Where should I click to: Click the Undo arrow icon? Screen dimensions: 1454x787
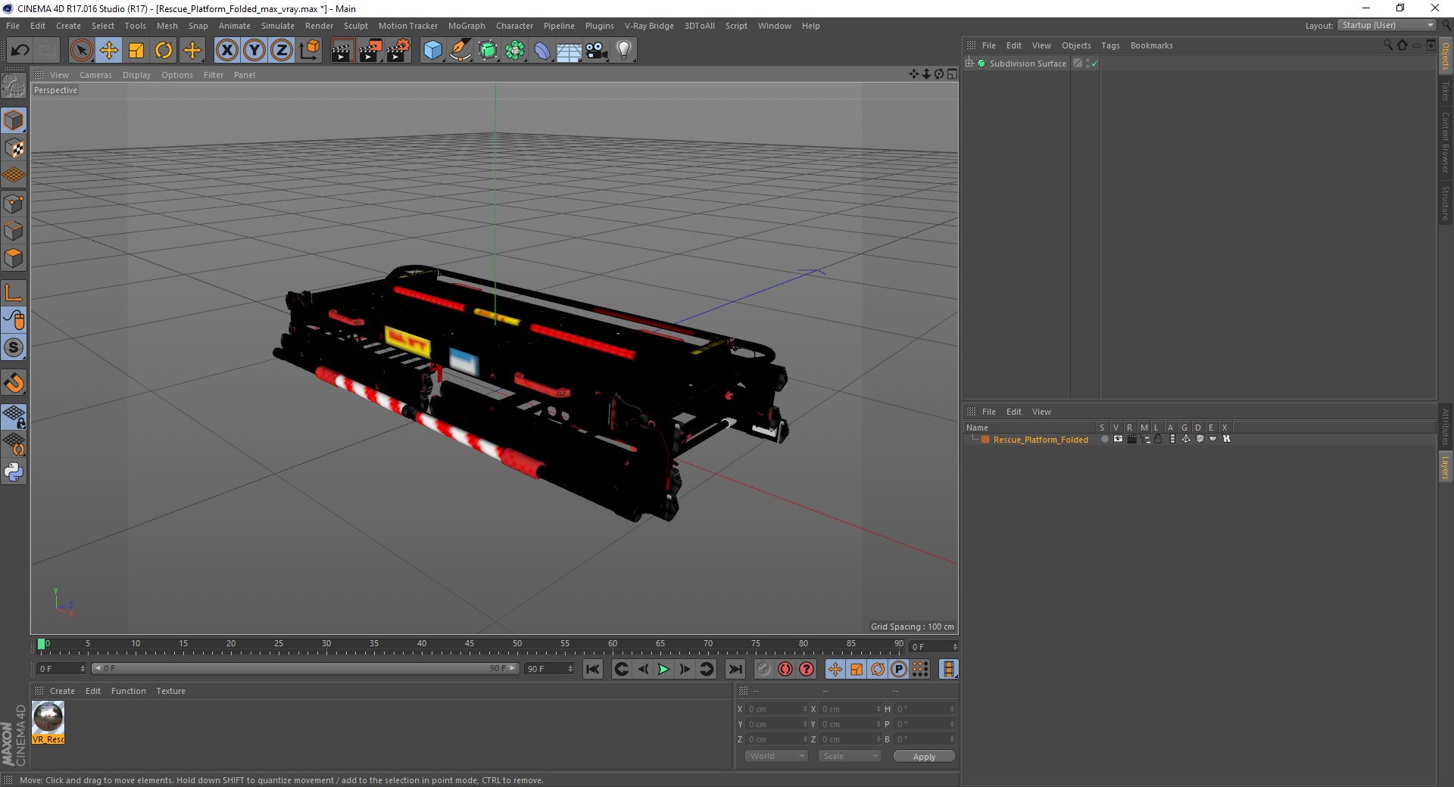20,51
